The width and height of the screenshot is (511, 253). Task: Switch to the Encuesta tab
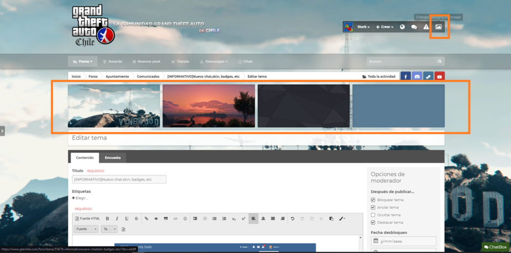tap(112, 157)
